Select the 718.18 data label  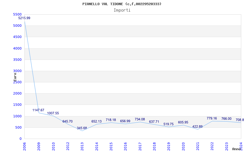click(x=111, y=120)
